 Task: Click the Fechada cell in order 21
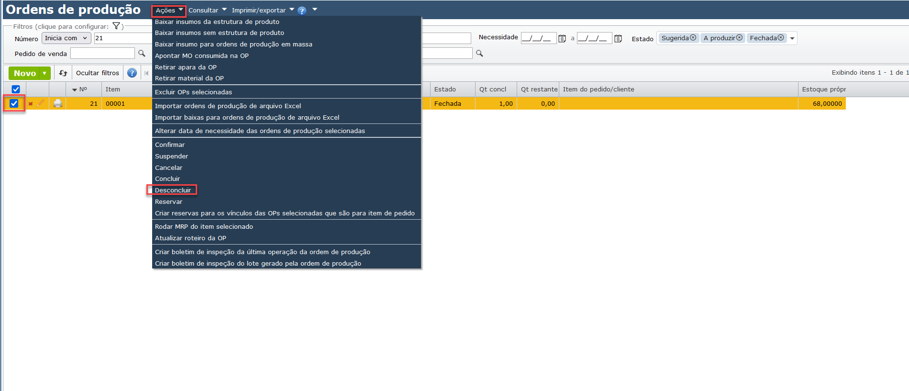[453, 103]
